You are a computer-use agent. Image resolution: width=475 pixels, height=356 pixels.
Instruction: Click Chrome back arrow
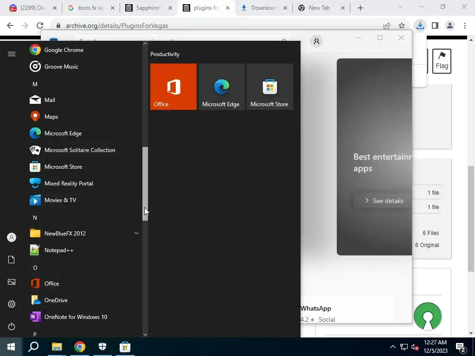pos(10,26)
